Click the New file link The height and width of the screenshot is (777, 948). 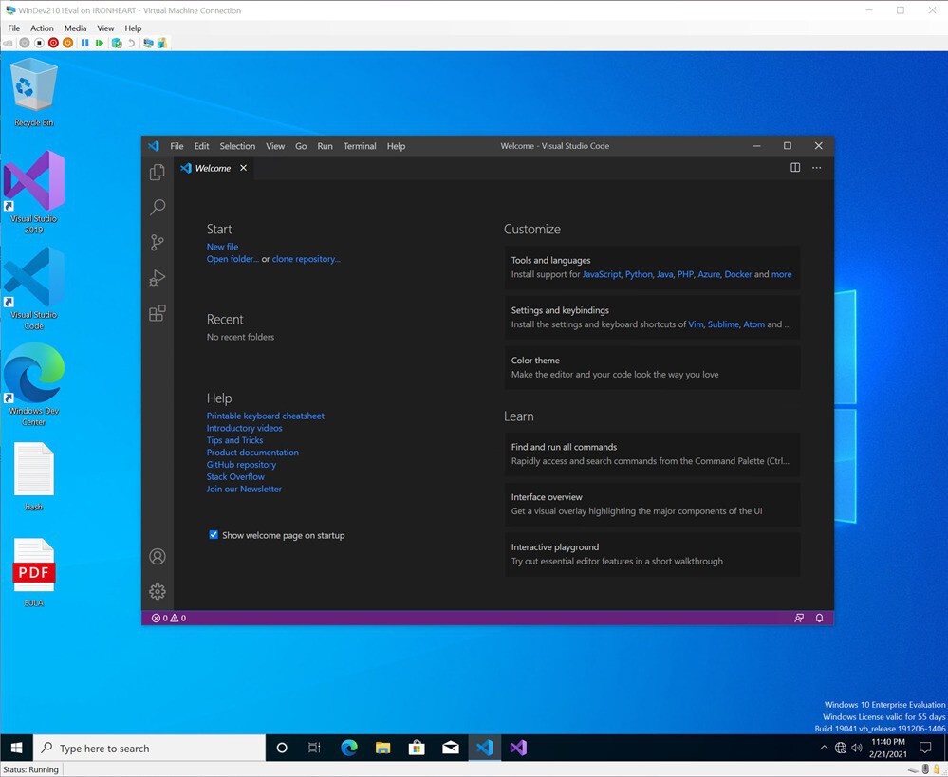point(222,247)
